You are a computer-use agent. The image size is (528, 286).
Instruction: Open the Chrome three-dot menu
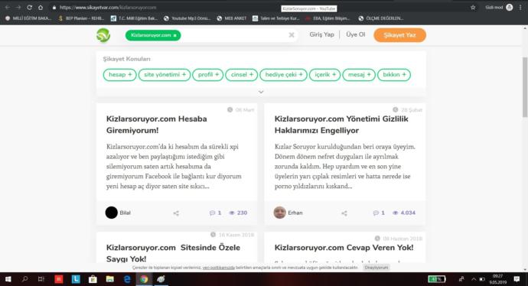click(x=520, y=8)
